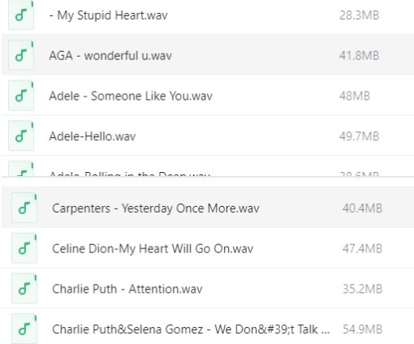Click the 41.8MB size of AGA track
Viewport: 414px width, 344px height.
click(x=359, y=56)
